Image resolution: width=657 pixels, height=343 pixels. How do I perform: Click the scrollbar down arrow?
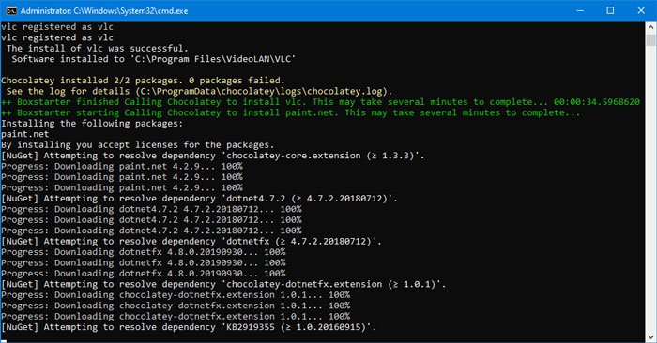point(650,336)
